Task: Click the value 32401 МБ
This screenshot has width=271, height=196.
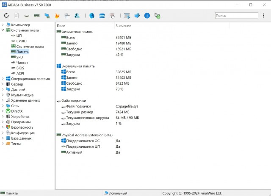Action: 123,38
